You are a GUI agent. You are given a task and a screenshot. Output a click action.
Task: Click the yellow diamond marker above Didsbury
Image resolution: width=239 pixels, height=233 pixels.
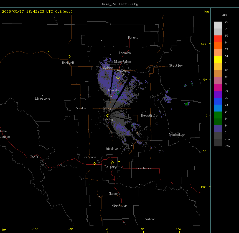tap(108, 115)
